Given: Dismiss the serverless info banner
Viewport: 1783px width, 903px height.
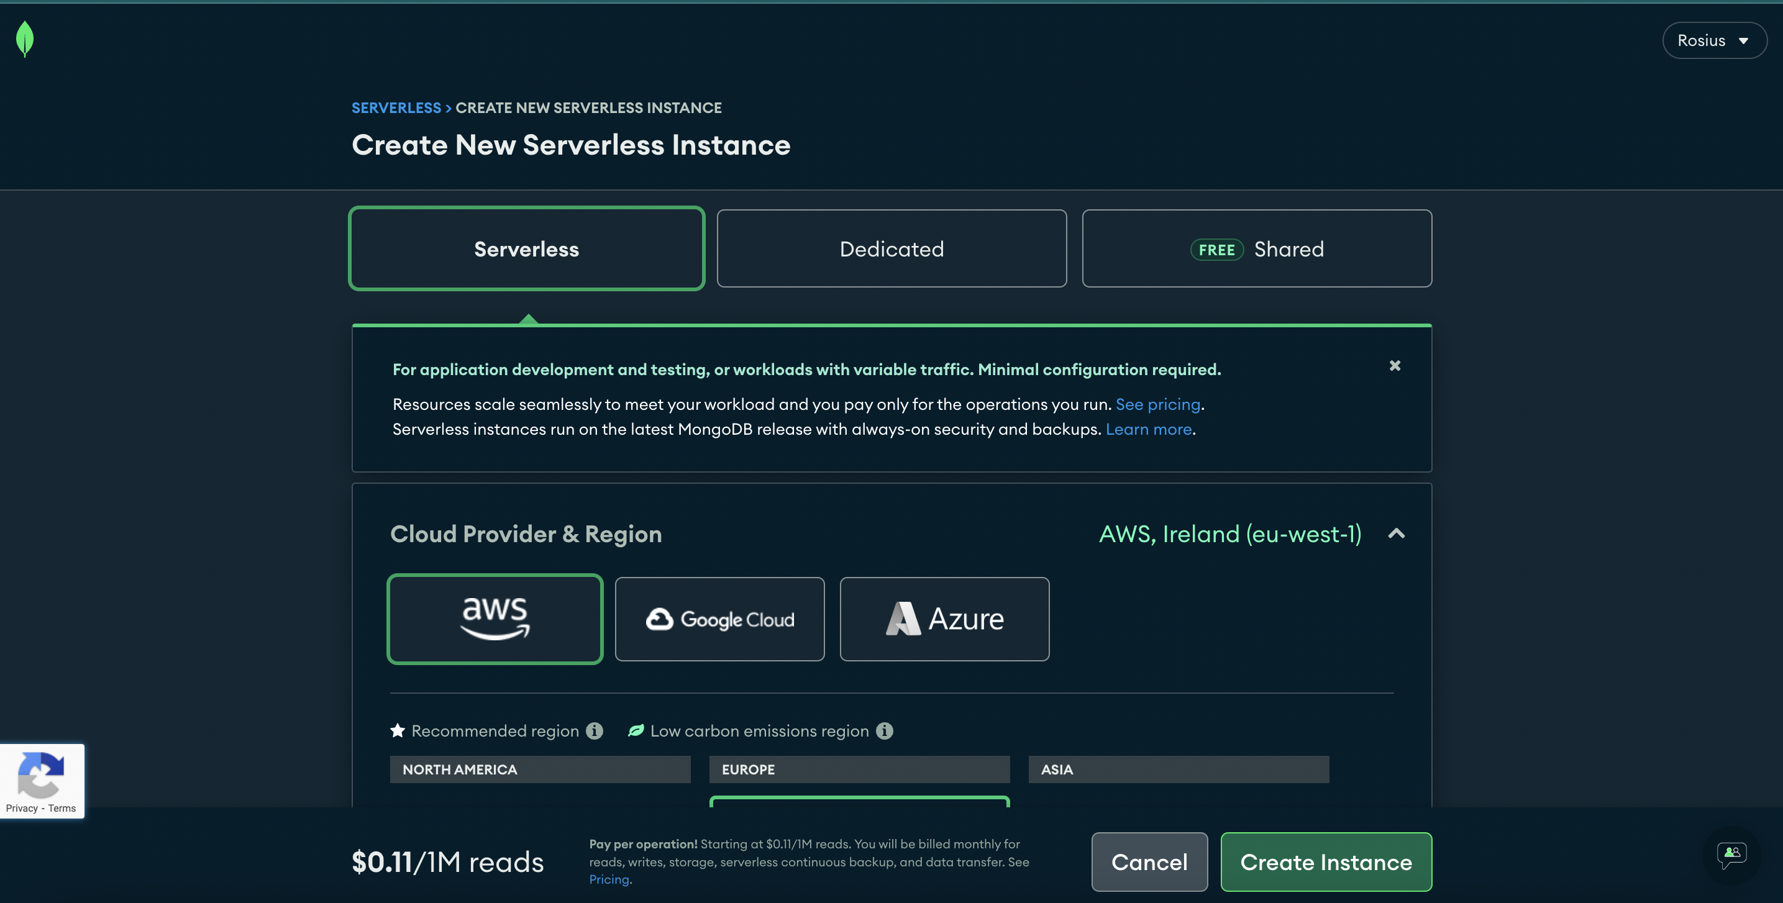Looking at the screenshot, I should 1395,365.
